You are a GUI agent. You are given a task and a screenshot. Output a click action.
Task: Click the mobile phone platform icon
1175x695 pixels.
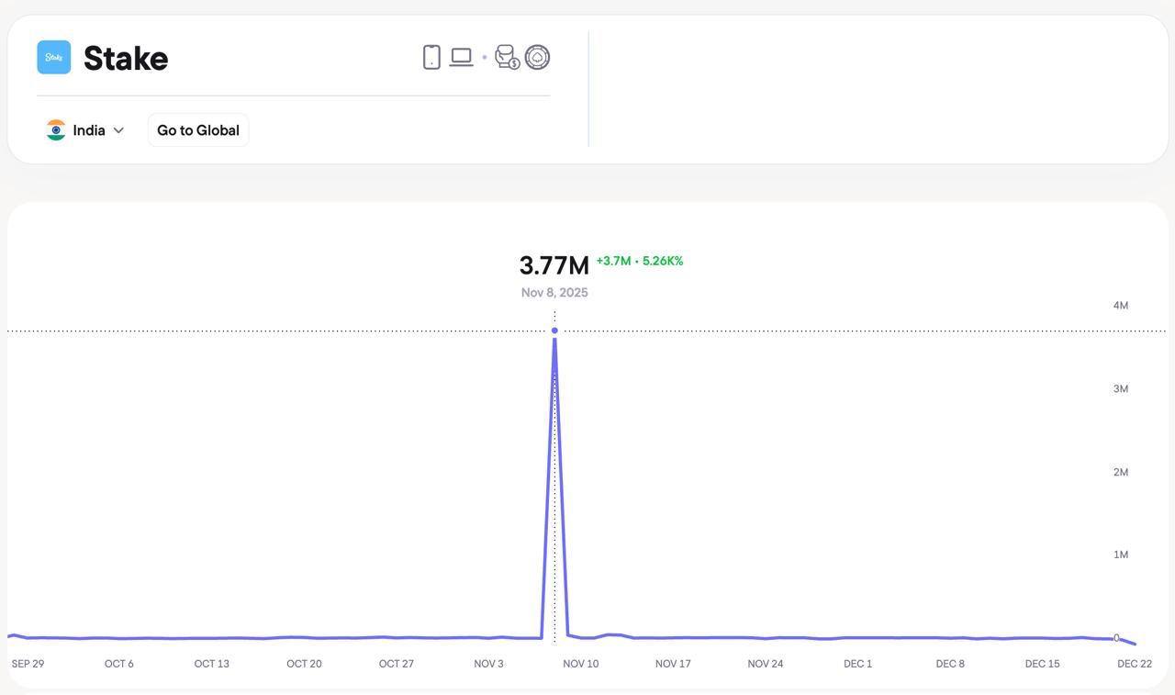(431, 57)
